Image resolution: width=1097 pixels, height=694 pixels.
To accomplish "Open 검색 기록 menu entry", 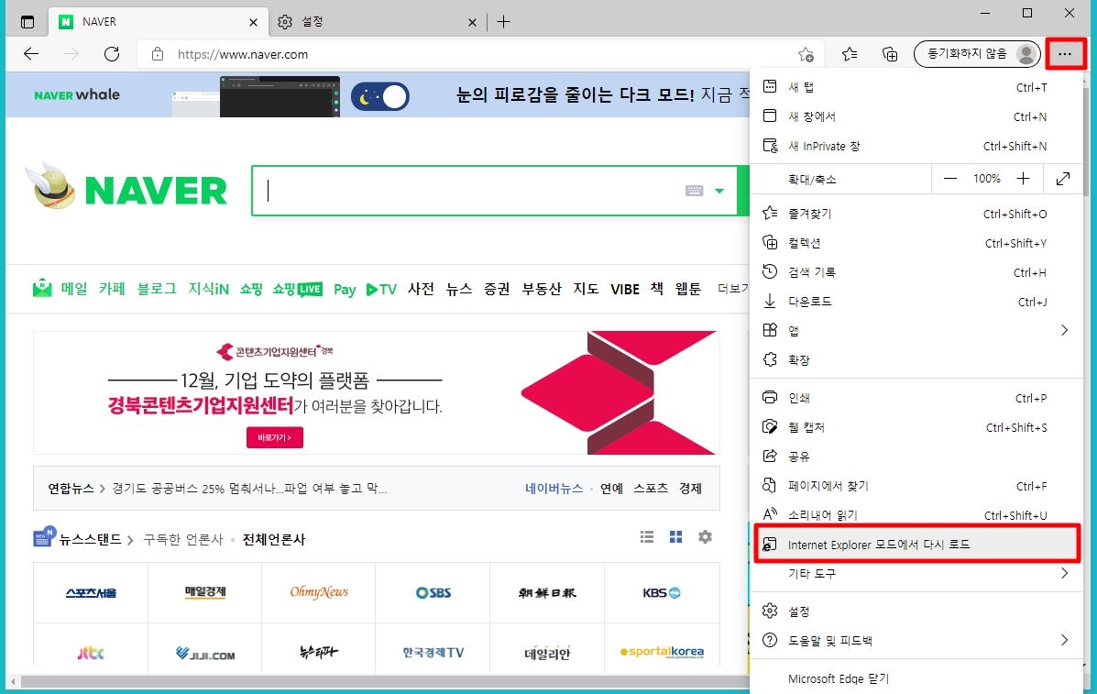I will 916,273.
